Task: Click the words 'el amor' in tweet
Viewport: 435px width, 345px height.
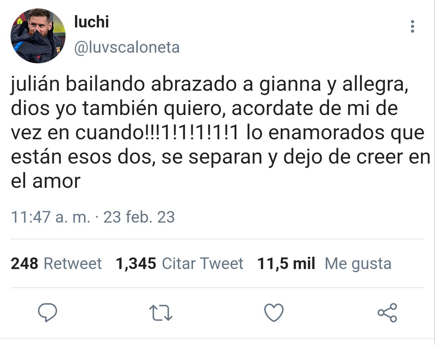Action: (x=46, y=181)
